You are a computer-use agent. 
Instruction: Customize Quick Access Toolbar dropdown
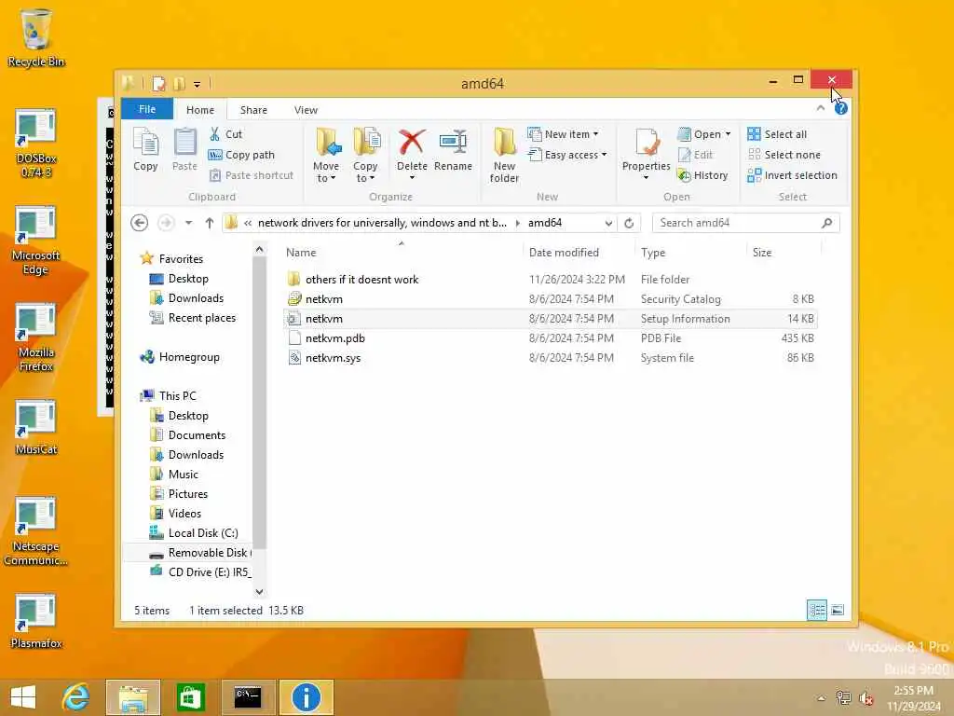[x=198, y=84]
